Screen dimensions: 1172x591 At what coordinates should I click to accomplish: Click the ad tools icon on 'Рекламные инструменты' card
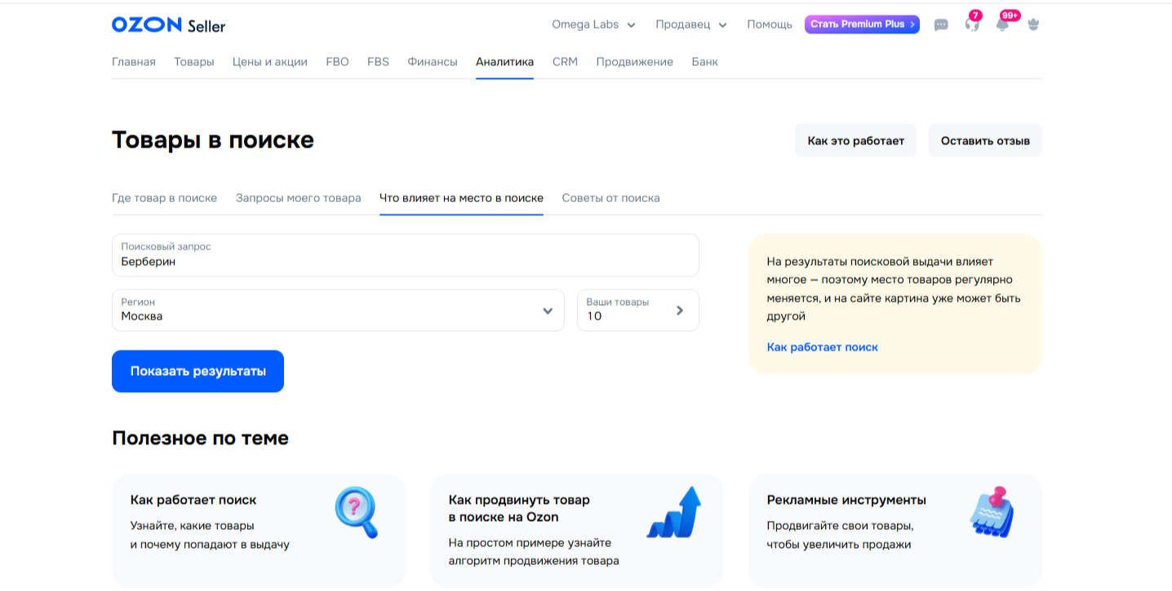pyautogui.click(x=992, y=511)
